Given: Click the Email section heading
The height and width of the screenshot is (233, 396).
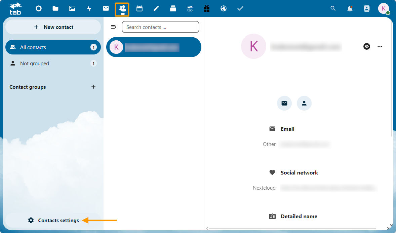Looking at the screenshot, I should [x=287, y=129].
